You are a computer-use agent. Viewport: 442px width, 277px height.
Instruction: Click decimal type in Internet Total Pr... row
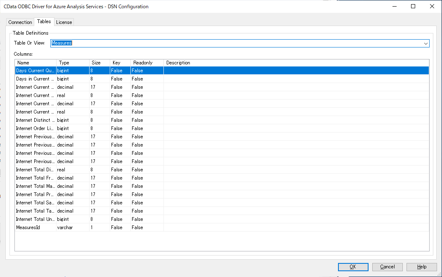point(65,194)
